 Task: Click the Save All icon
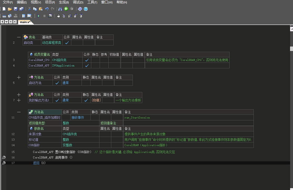21,9
